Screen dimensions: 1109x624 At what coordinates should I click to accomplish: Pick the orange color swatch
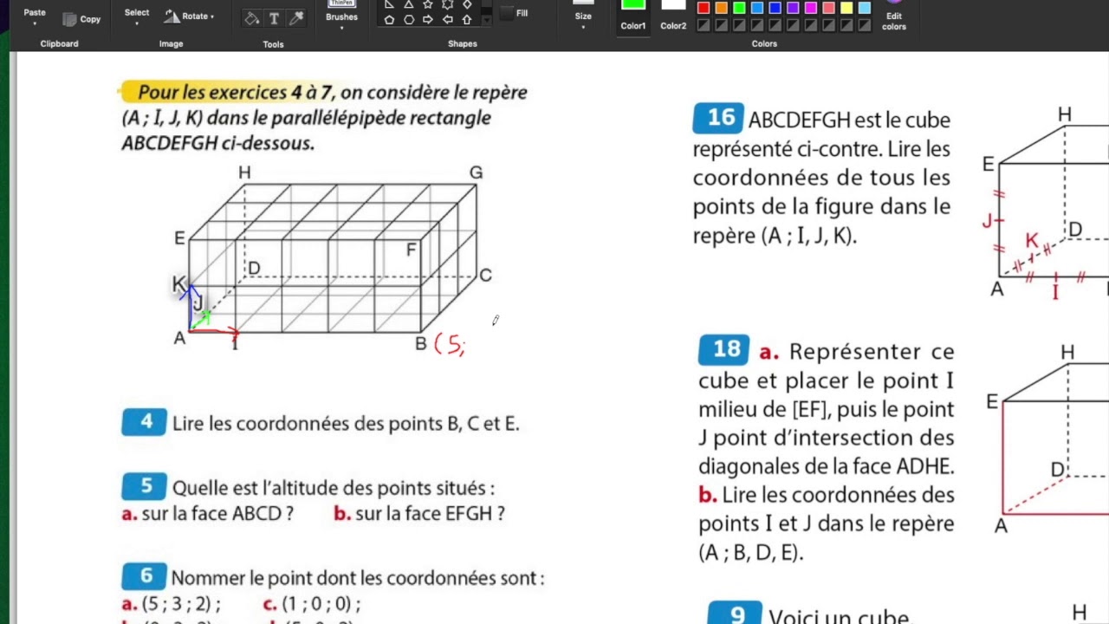(x=722, y=8)
